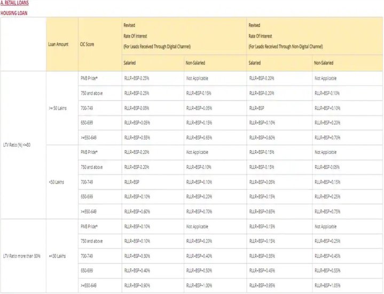
Task: Click the RLLR+BSP+0.35% rate cell
Action: (x=265, y=257)
